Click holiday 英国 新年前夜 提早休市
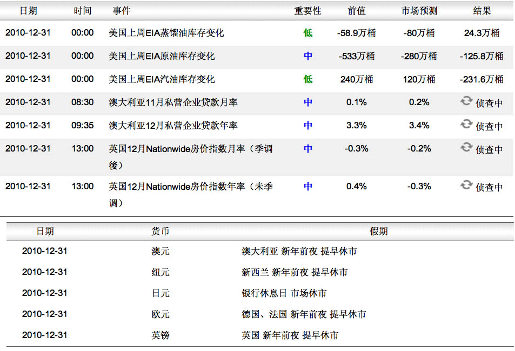The width and height of the screenshot is (515, 351). [x=290, y=335]
